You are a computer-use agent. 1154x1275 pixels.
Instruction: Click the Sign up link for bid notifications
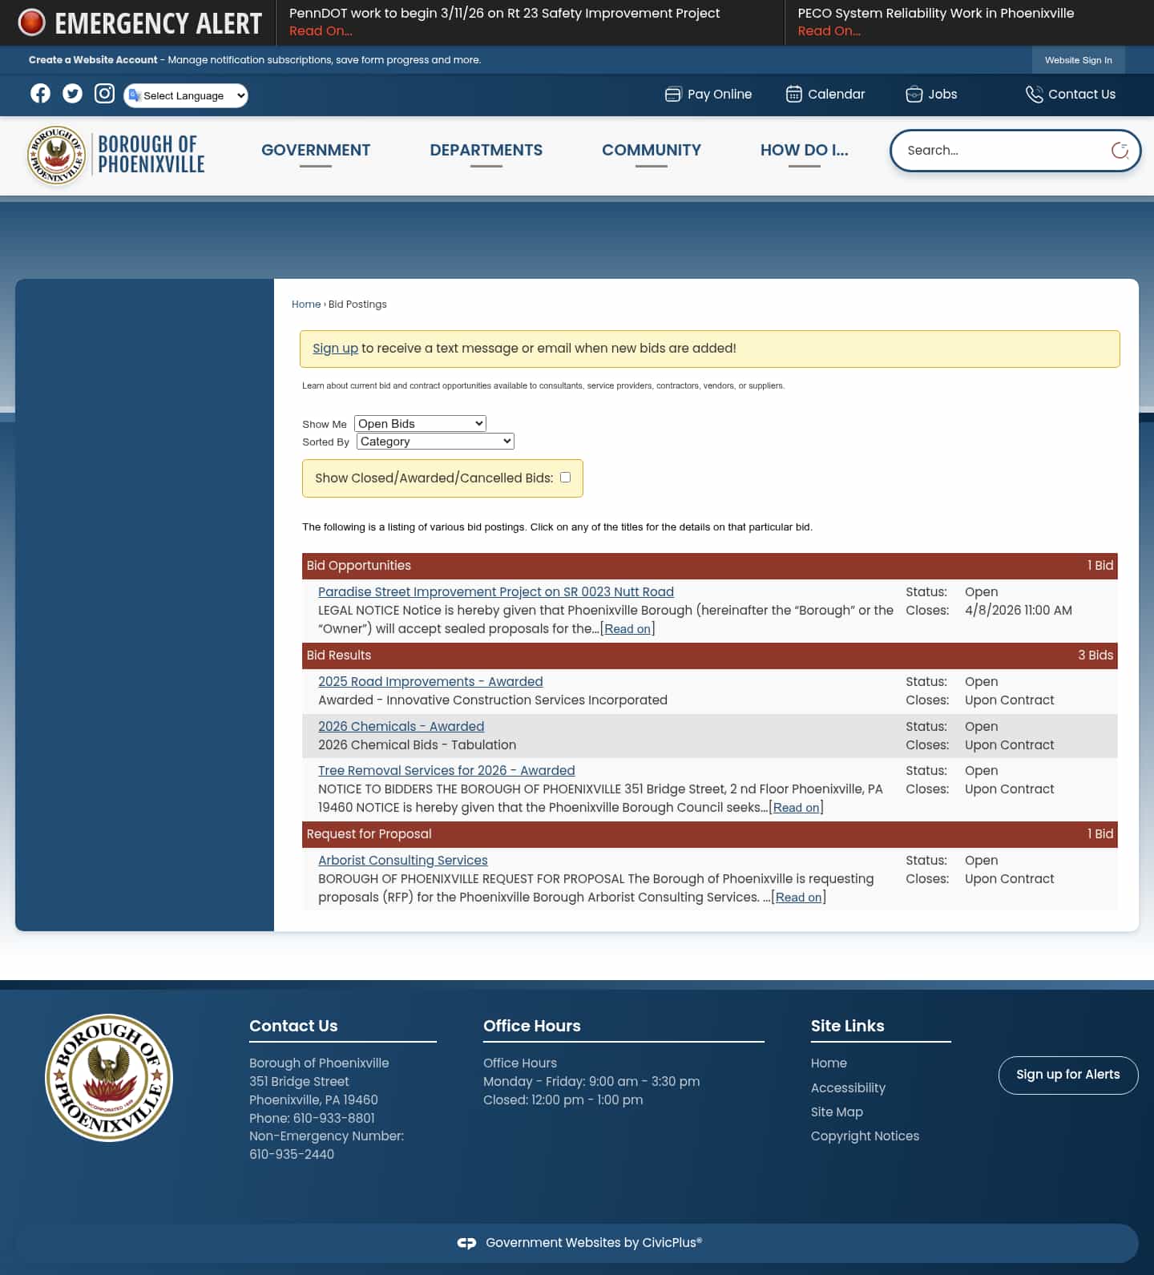(x=335, y=349)
